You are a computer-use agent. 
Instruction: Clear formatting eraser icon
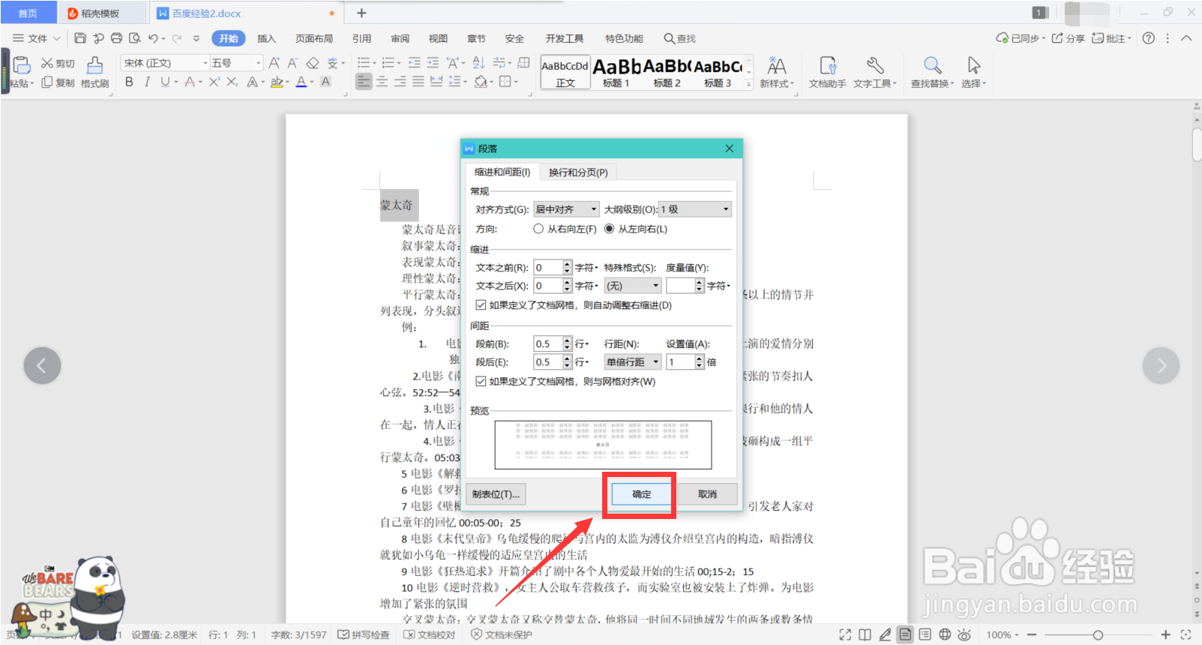[313, 63]
